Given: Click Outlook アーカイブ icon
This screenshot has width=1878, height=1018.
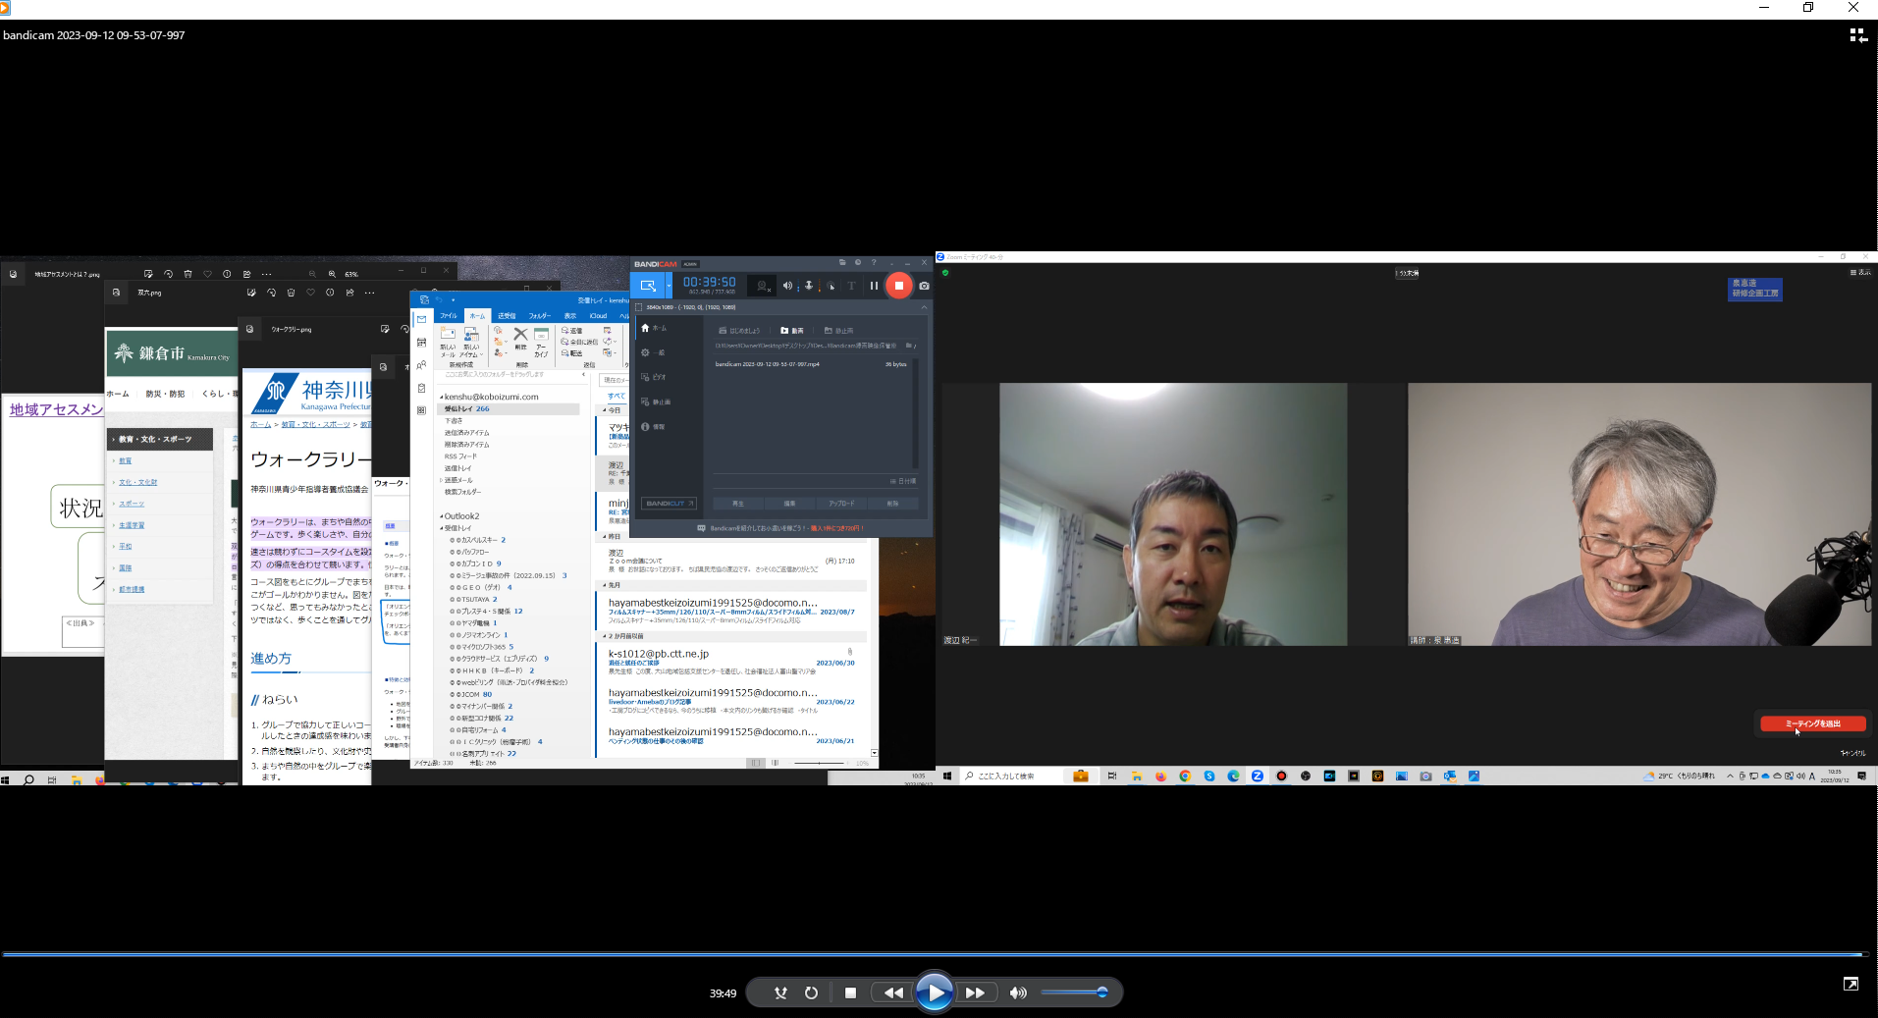Looking at the screenshot, I should 541,341.
